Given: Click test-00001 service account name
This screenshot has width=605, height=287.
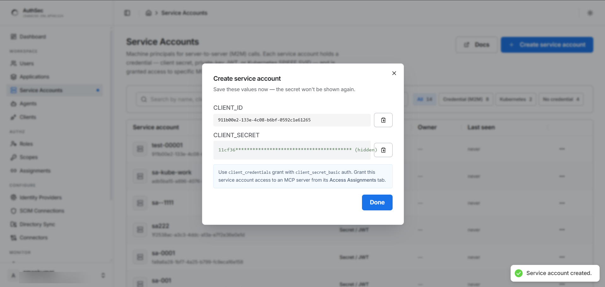Looking at the screenshot, I should click(167, 145).
